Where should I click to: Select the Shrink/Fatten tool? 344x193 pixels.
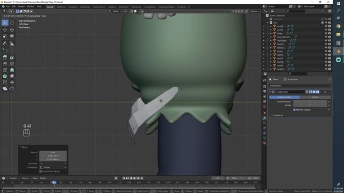click(x=12, y=82)
